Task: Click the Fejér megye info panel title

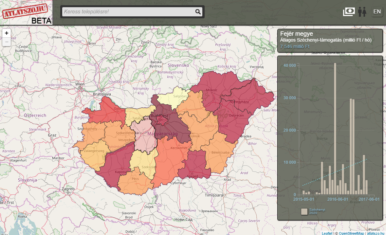Action: click(x=297, y=34)
